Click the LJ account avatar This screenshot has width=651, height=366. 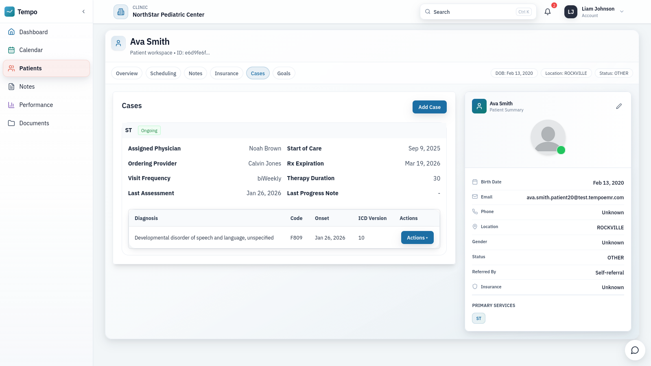point(571,12)
